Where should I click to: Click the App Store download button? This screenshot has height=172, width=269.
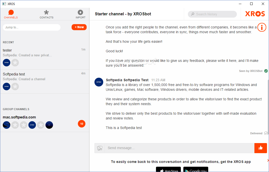(x=168, y=169)
